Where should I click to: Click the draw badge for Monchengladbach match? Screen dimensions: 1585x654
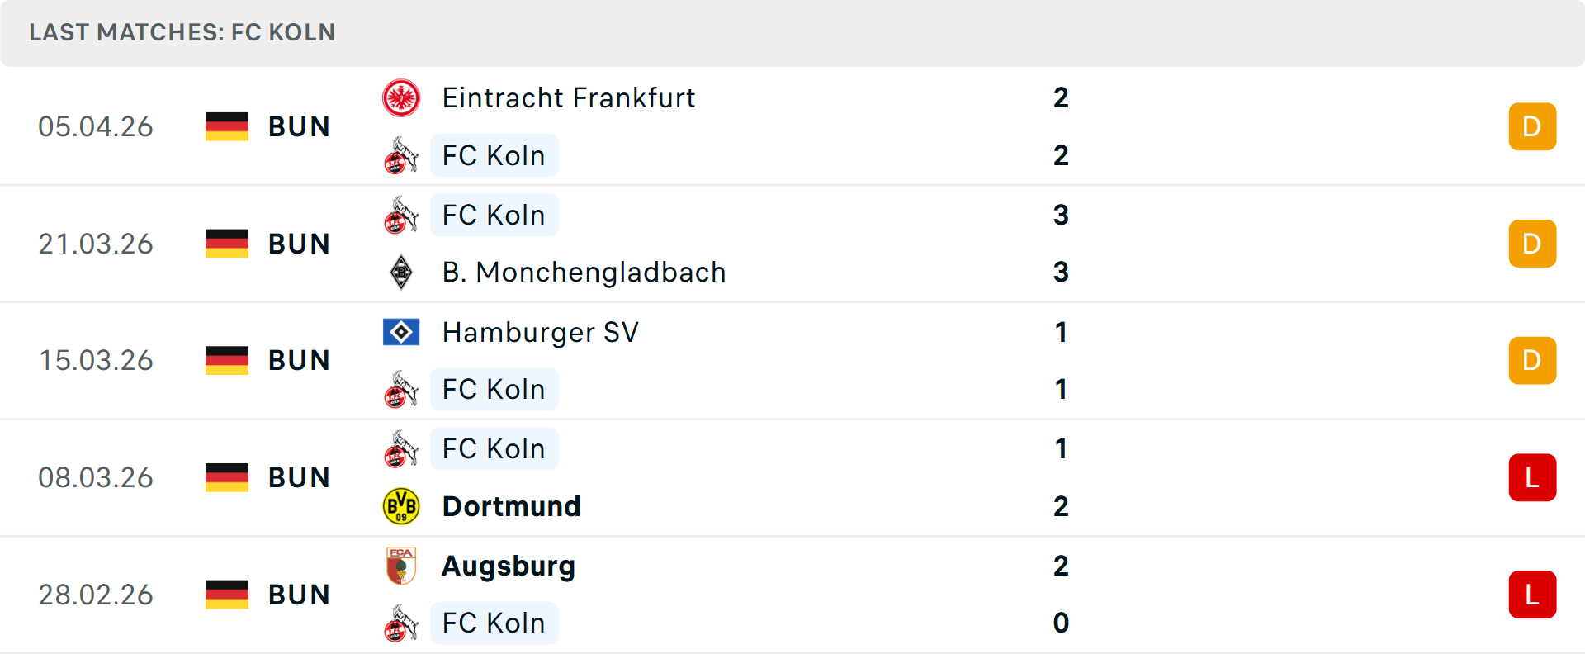point(1531,244)
